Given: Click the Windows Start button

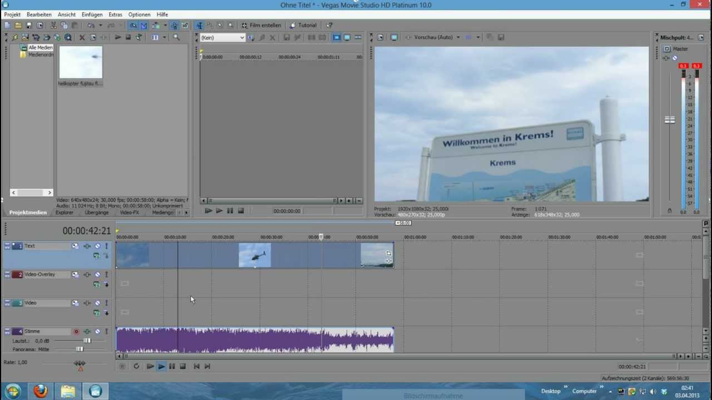Looking at the screenshot, I should (x=12, y=391).
